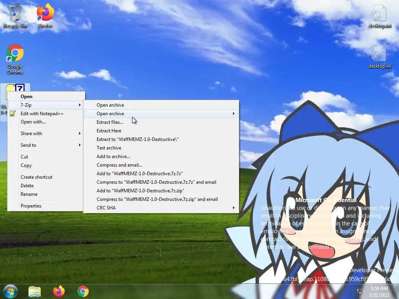Screen dimensions: 399x299
Task: Click the Windows Start orb
Action: point(10,291)
